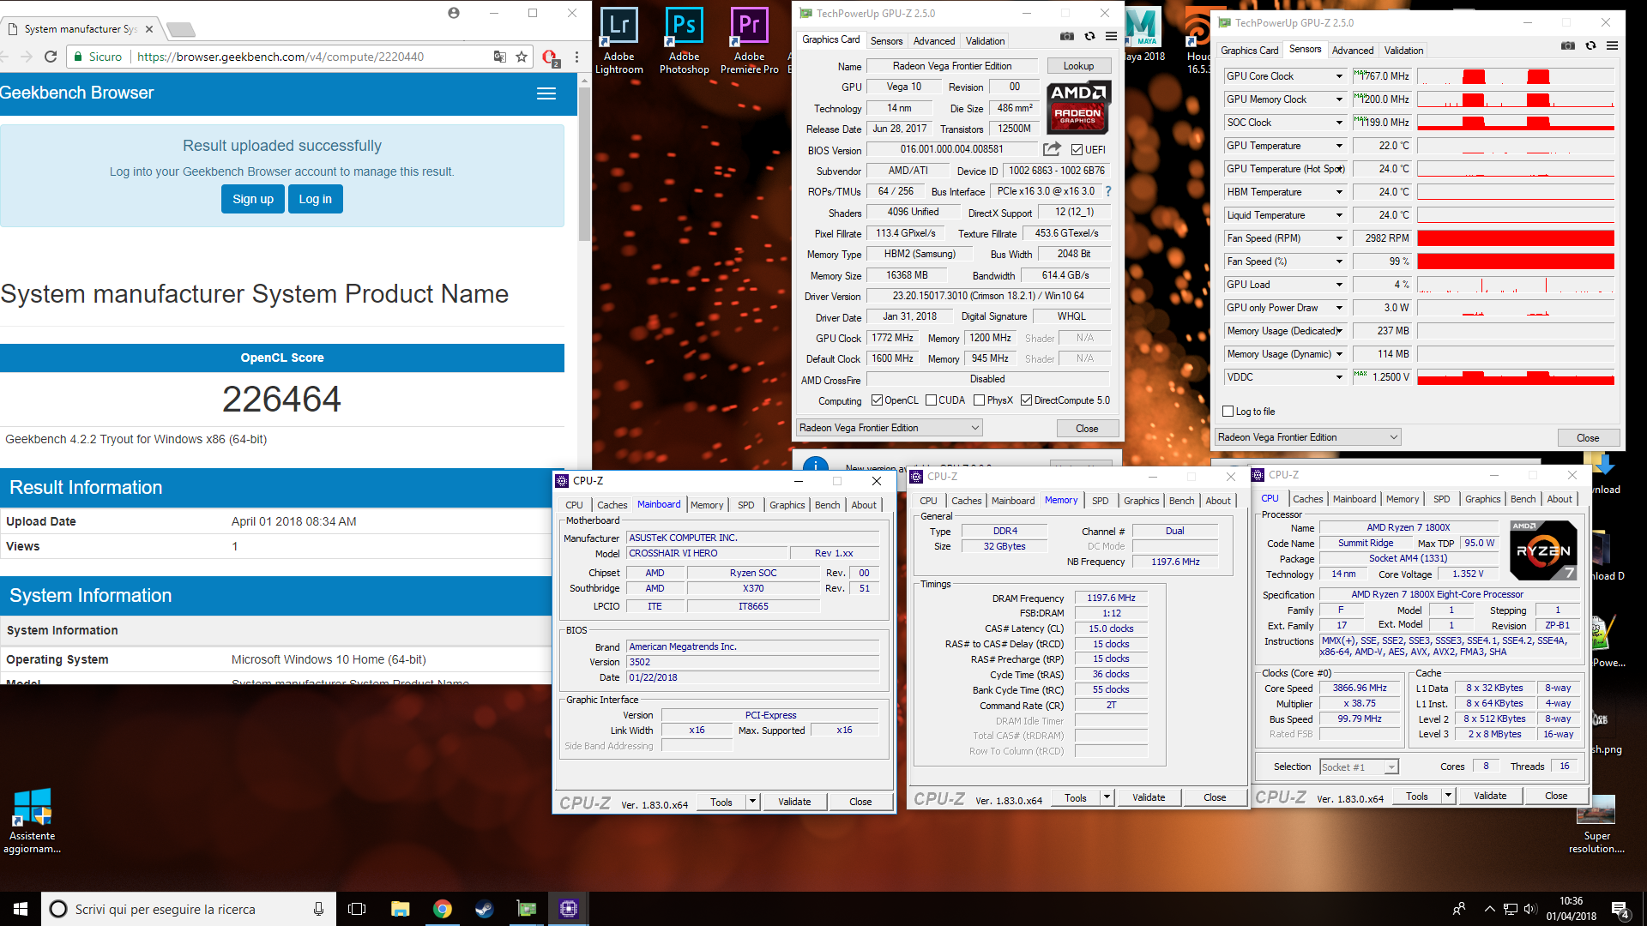Switch to Sensors tab in left GPU-Z
Viewport: 1647px width, 926px height.
pos(886,40)
